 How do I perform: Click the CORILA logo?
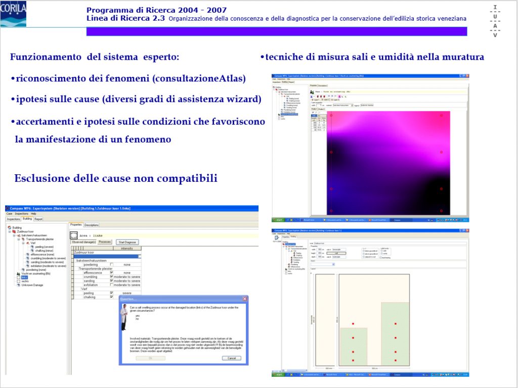(13, 14)
